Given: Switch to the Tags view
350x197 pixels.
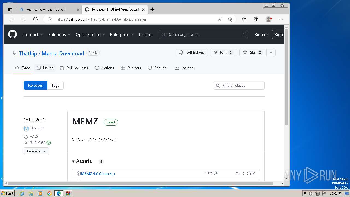Looking at the screenshot, I should click(55, 85).
